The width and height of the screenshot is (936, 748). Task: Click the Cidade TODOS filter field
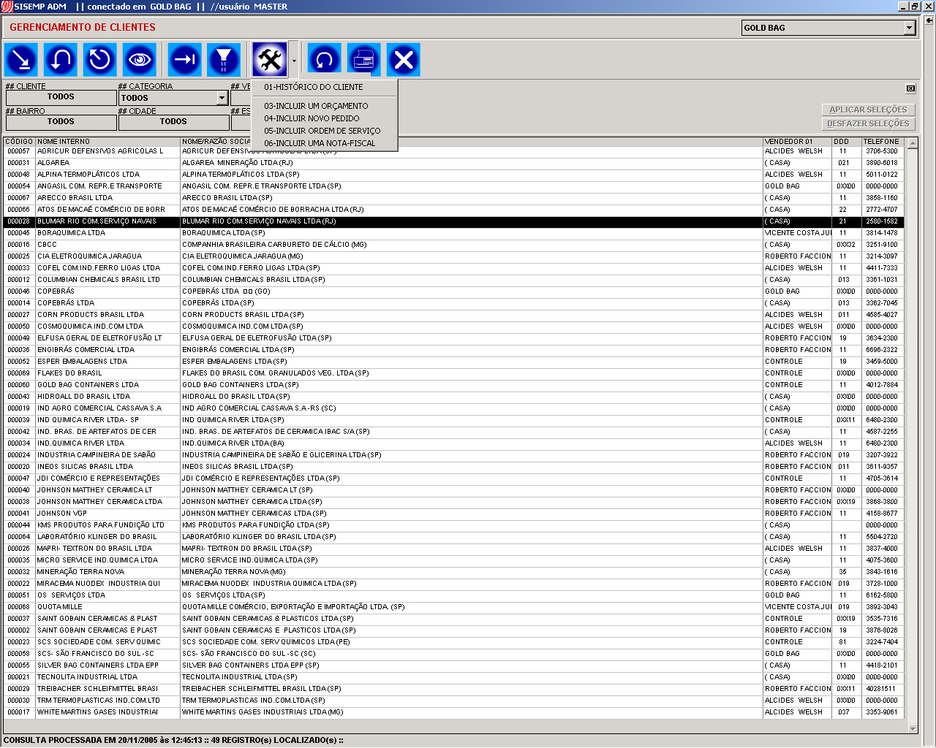[x=173, y=122]
